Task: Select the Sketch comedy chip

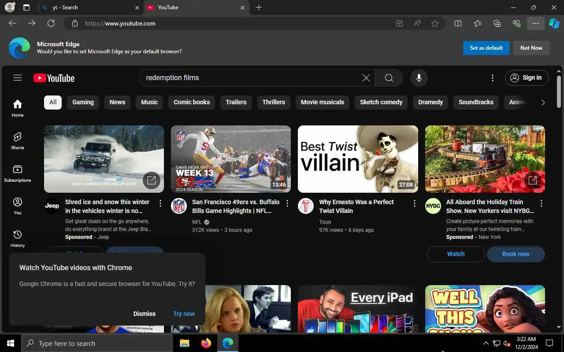Action: pos(381,102)
